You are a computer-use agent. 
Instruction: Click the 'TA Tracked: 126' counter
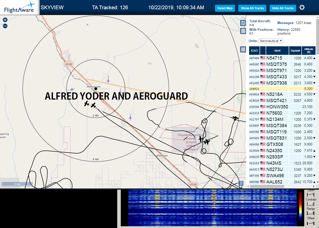(x=110, y=8)
